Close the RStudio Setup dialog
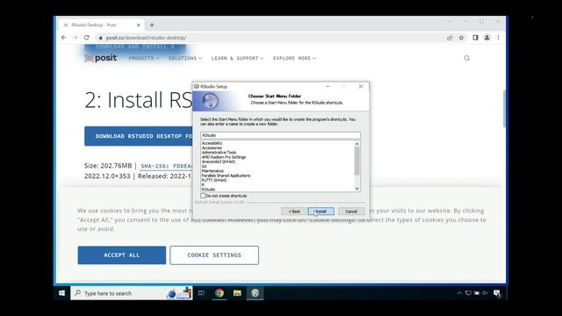The height and width of the screenshot is (316, 562). click(361, 86)
